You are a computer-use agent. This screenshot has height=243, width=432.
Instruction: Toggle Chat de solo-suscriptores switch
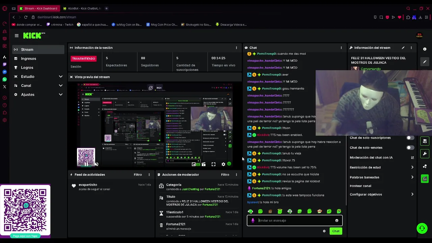(x=410, y=138)
